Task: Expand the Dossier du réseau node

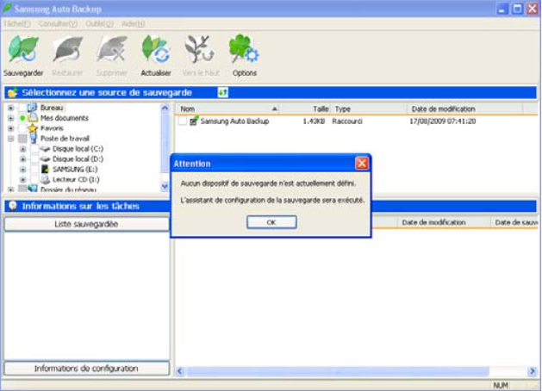Action: (x=10, y=189)
